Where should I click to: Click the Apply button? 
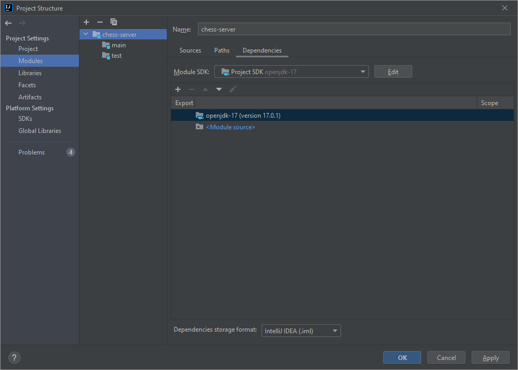[x=491, y=357]
